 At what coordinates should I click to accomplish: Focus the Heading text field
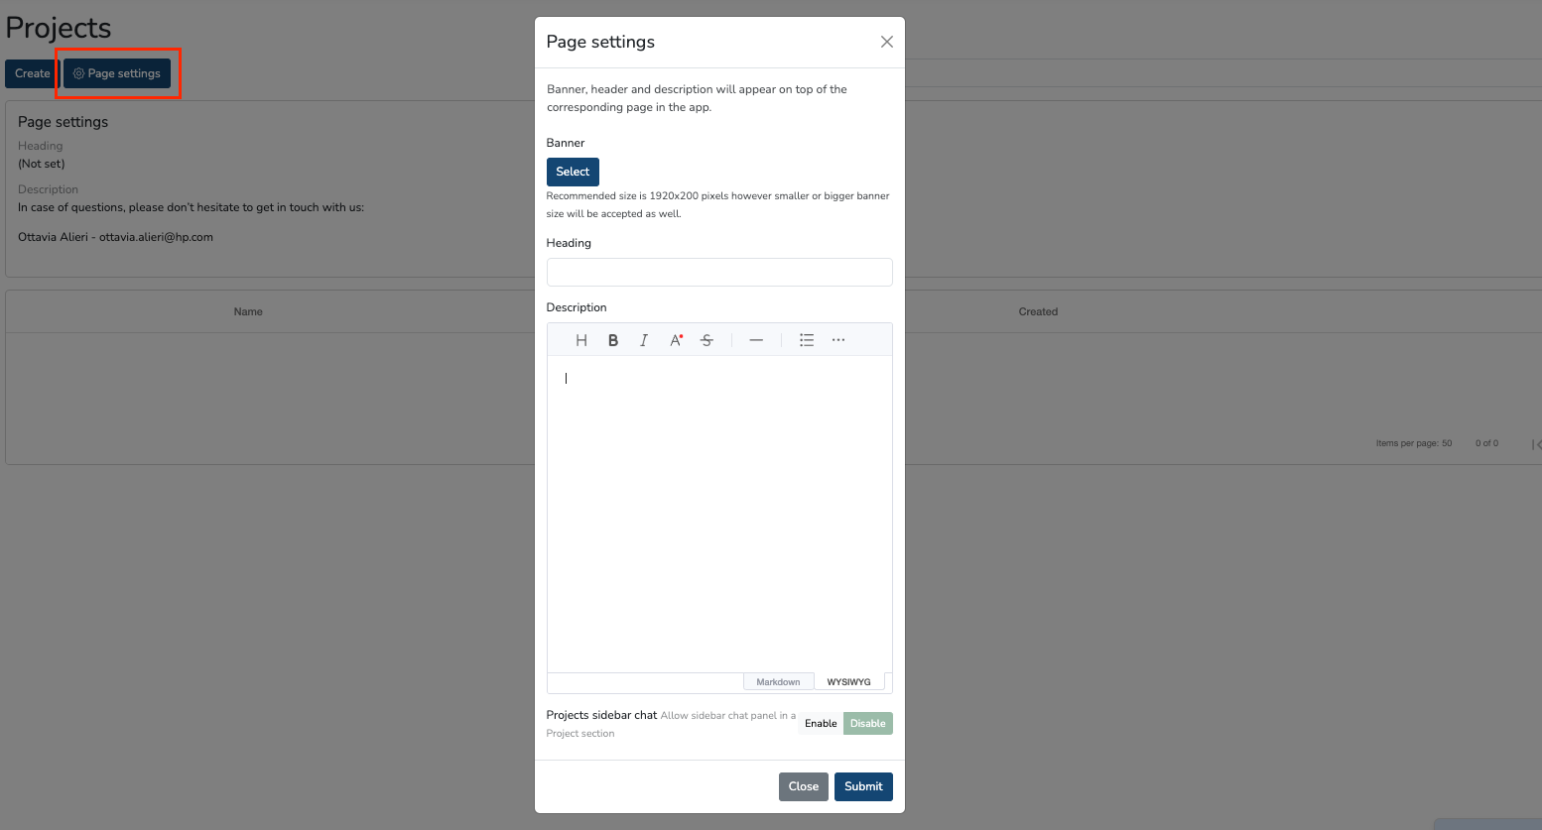(719, 273)
